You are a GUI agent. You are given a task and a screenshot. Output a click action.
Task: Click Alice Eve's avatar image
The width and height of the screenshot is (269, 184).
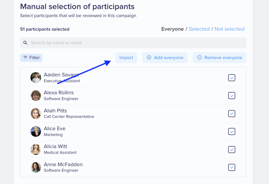click(x=36, y=131)
